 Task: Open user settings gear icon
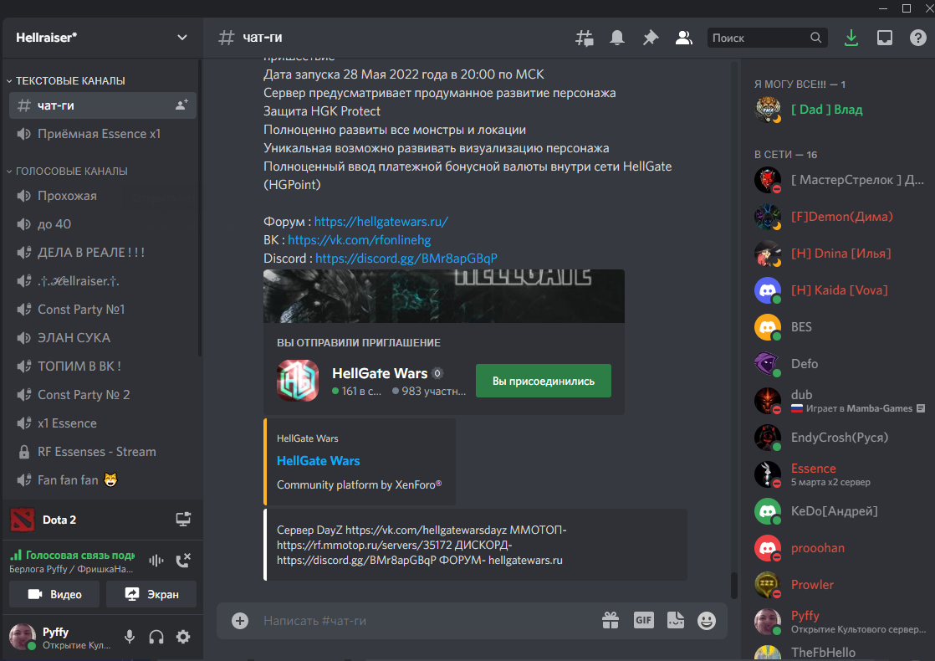pos(183,637)
